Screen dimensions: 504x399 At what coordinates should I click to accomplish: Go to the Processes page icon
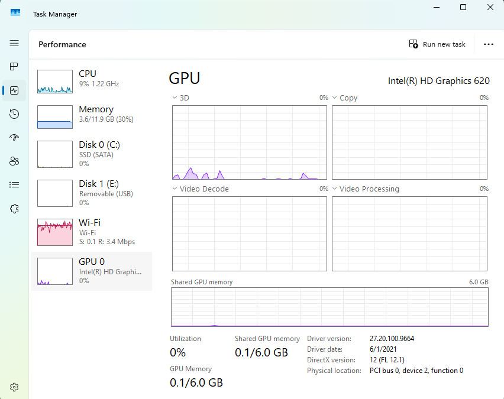(x=14, y=67)
